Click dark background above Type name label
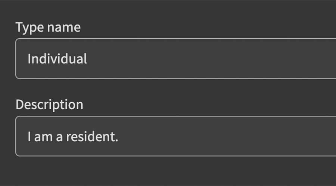 (168, 9)
